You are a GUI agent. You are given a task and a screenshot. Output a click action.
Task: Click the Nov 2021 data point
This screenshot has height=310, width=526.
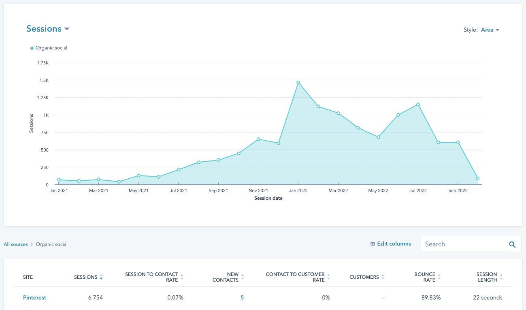pyautogui.click(x=258, y=139)
